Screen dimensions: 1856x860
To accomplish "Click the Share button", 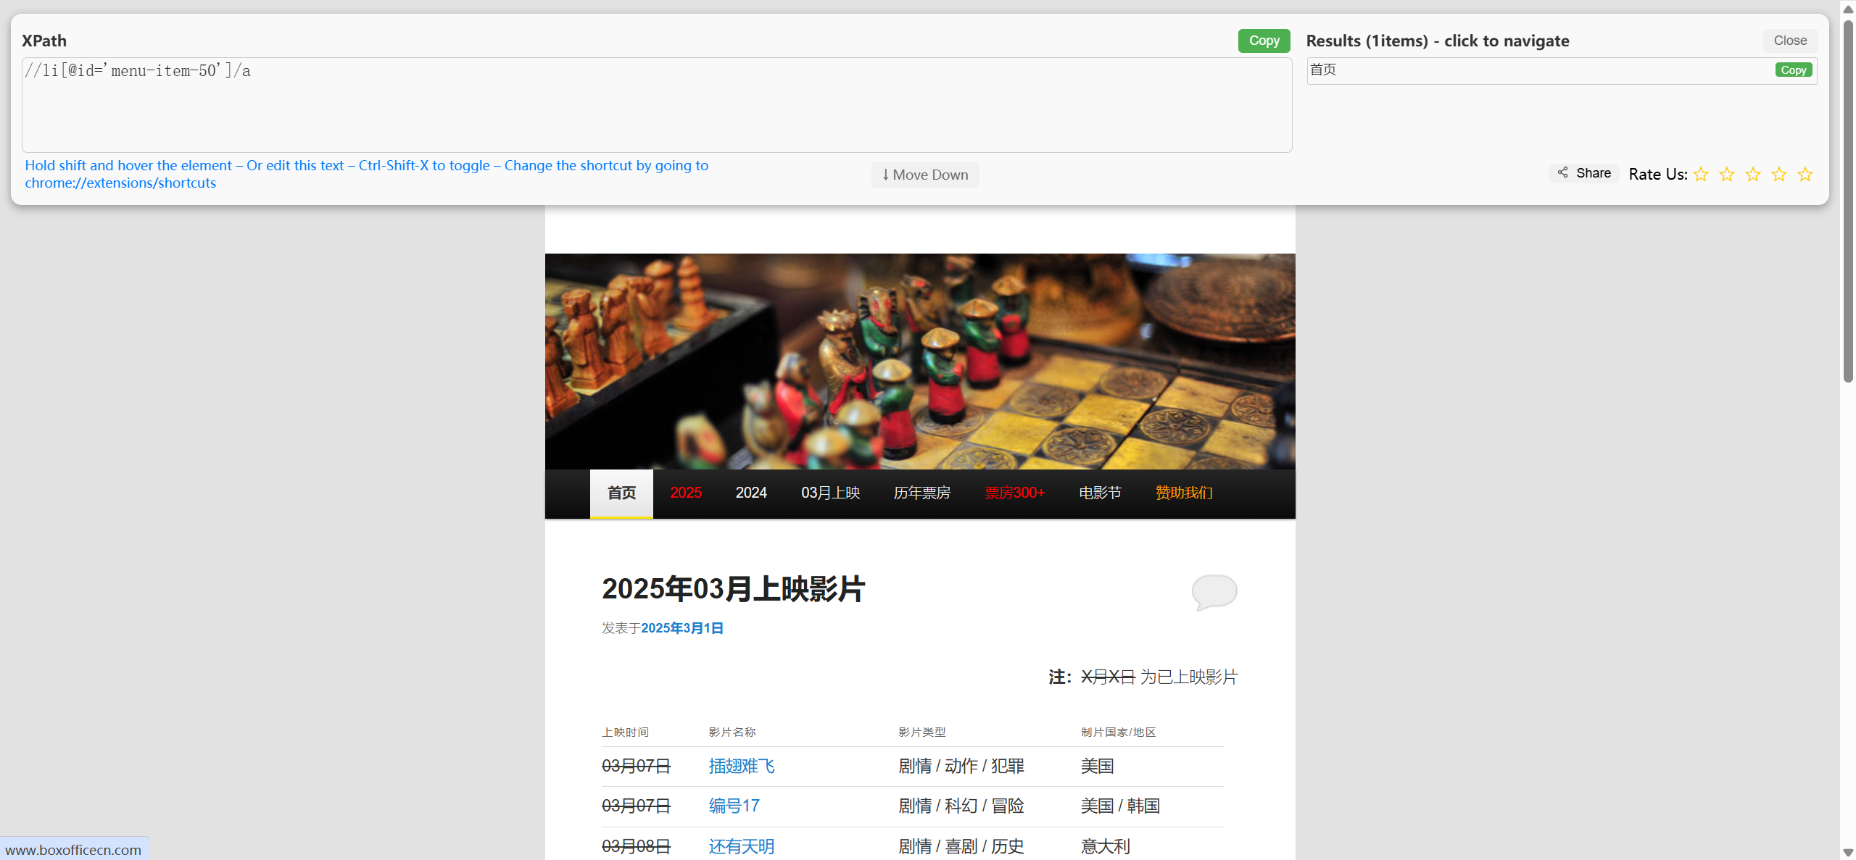I will pos(1584,173).
